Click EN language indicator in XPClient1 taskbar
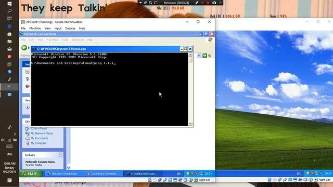 click(179, 173)
